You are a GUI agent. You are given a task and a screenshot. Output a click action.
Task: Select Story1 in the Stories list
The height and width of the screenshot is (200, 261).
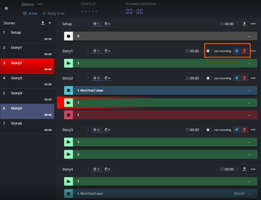point(27,51)
